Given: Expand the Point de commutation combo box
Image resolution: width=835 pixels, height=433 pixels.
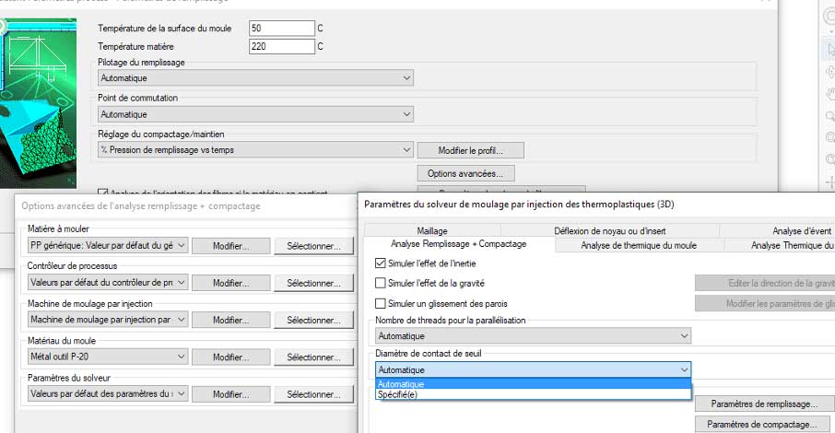Looking at the screenshot, I should [x=255, y=114].
